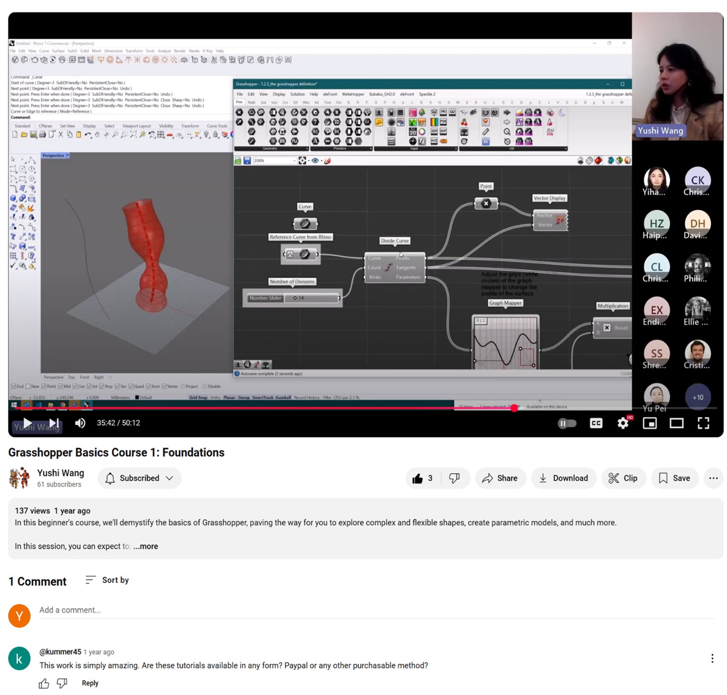Click the Windows Start icon in video
Screen dimensions: 727x695
click(14, 404)
